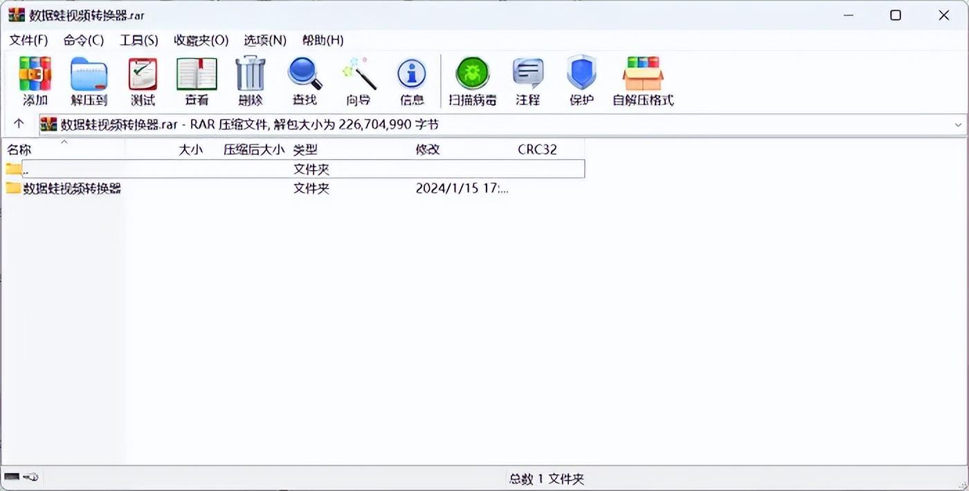
Task: Open the Commands 命令(C) menu
Action: [x=84, y=40]
